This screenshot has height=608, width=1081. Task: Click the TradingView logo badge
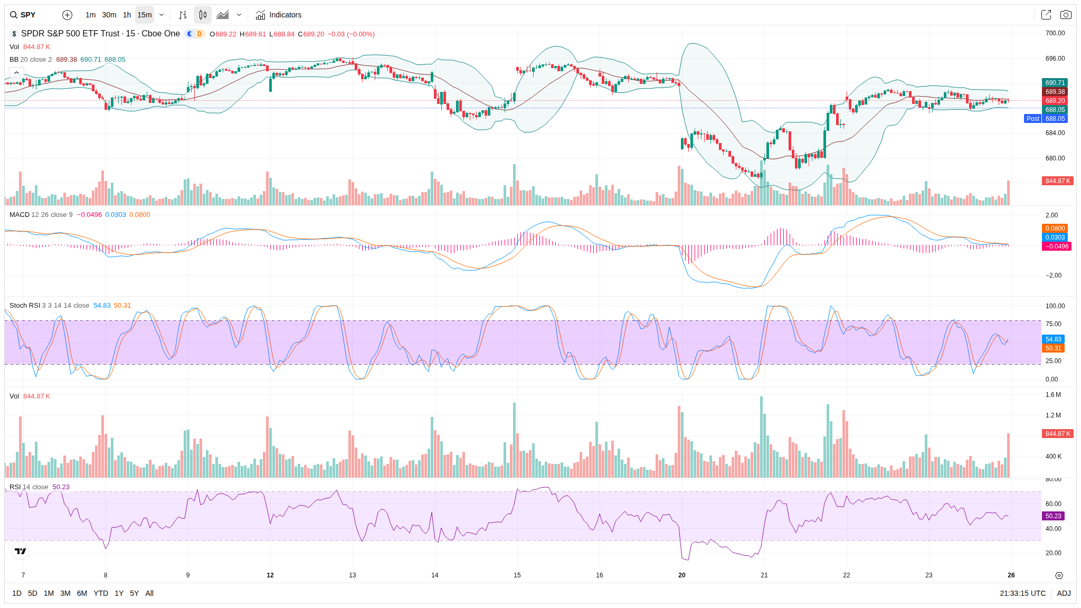tap(20, 551)
